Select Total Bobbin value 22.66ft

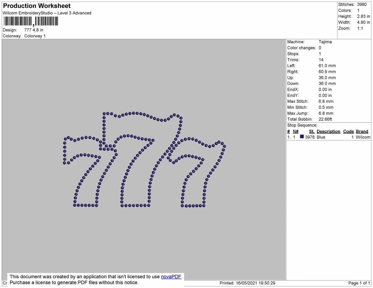pyautogui.click(x=325, y=119)
